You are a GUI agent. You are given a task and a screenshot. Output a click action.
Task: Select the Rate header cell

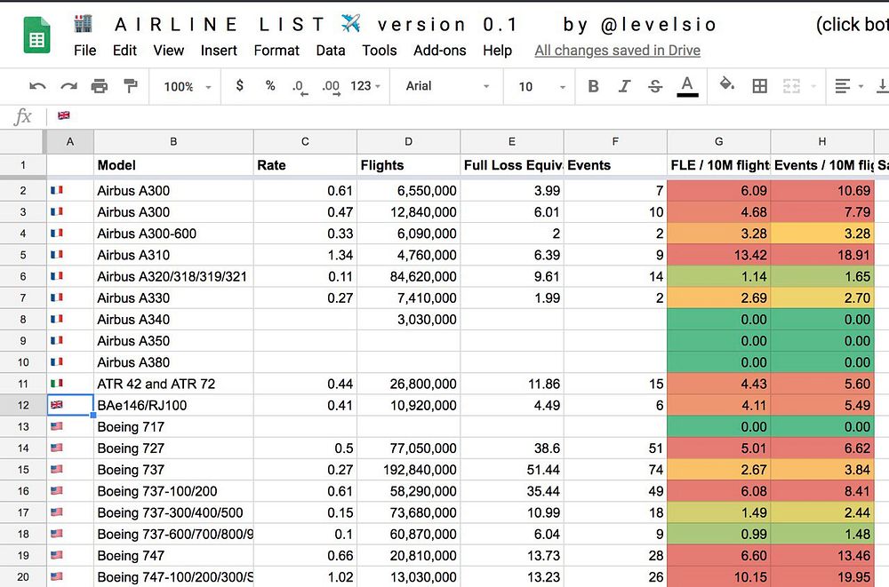point(305,165)
